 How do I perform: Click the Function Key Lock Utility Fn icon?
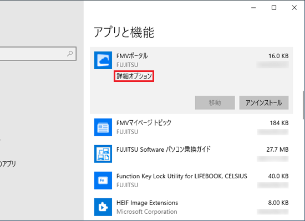pyautogui.click(x=103, y=181)
